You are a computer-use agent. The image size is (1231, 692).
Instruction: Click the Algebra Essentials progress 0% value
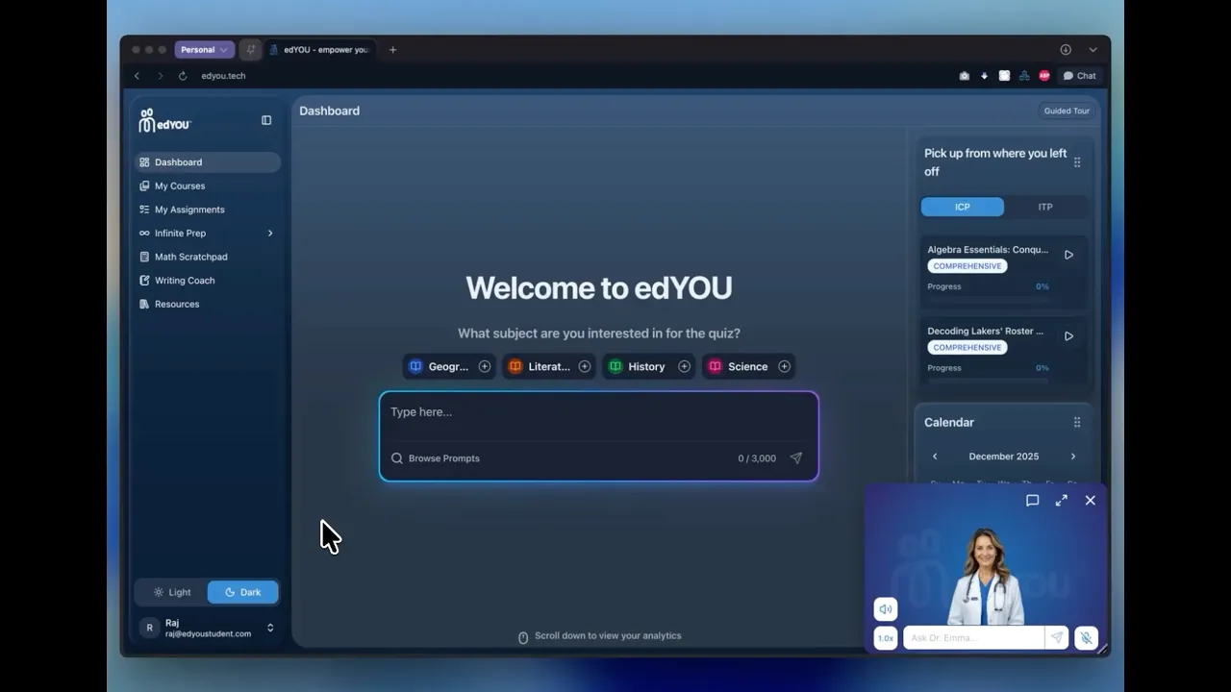click(x=1043, y=286)
